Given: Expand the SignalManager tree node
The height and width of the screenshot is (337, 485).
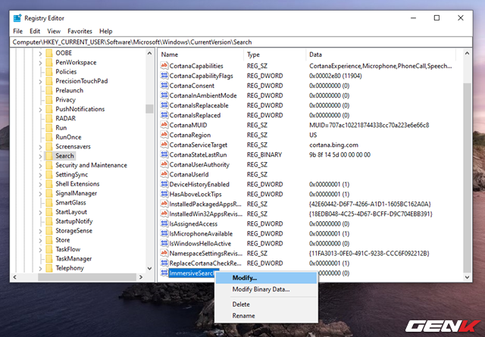Looking at the screenshot, I should 40,194.
